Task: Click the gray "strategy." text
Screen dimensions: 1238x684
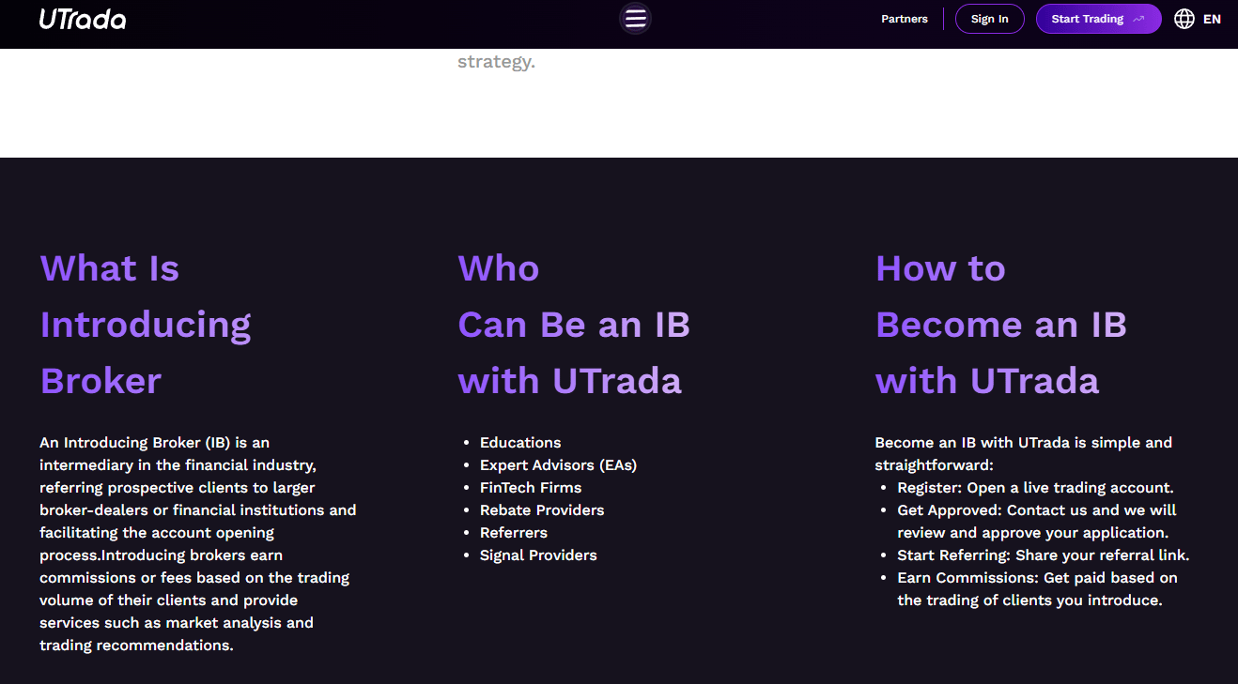Action: pyautogui.click(x=496, y=63)
